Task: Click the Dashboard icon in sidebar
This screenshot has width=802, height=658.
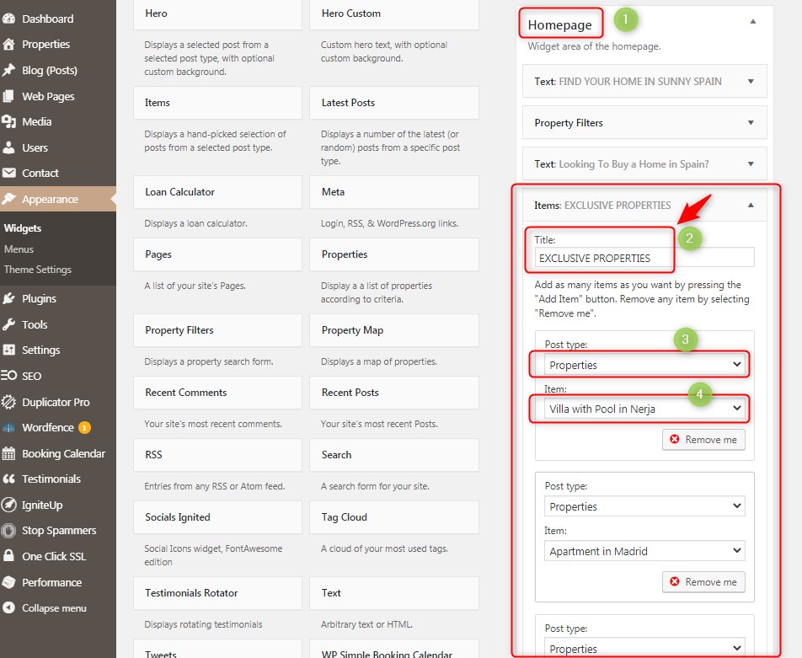Action: coord(9,19)
